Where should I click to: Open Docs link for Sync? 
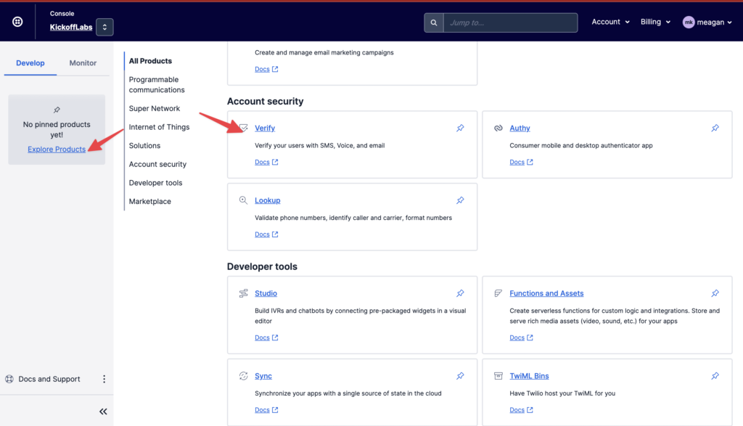pos(266,410)
